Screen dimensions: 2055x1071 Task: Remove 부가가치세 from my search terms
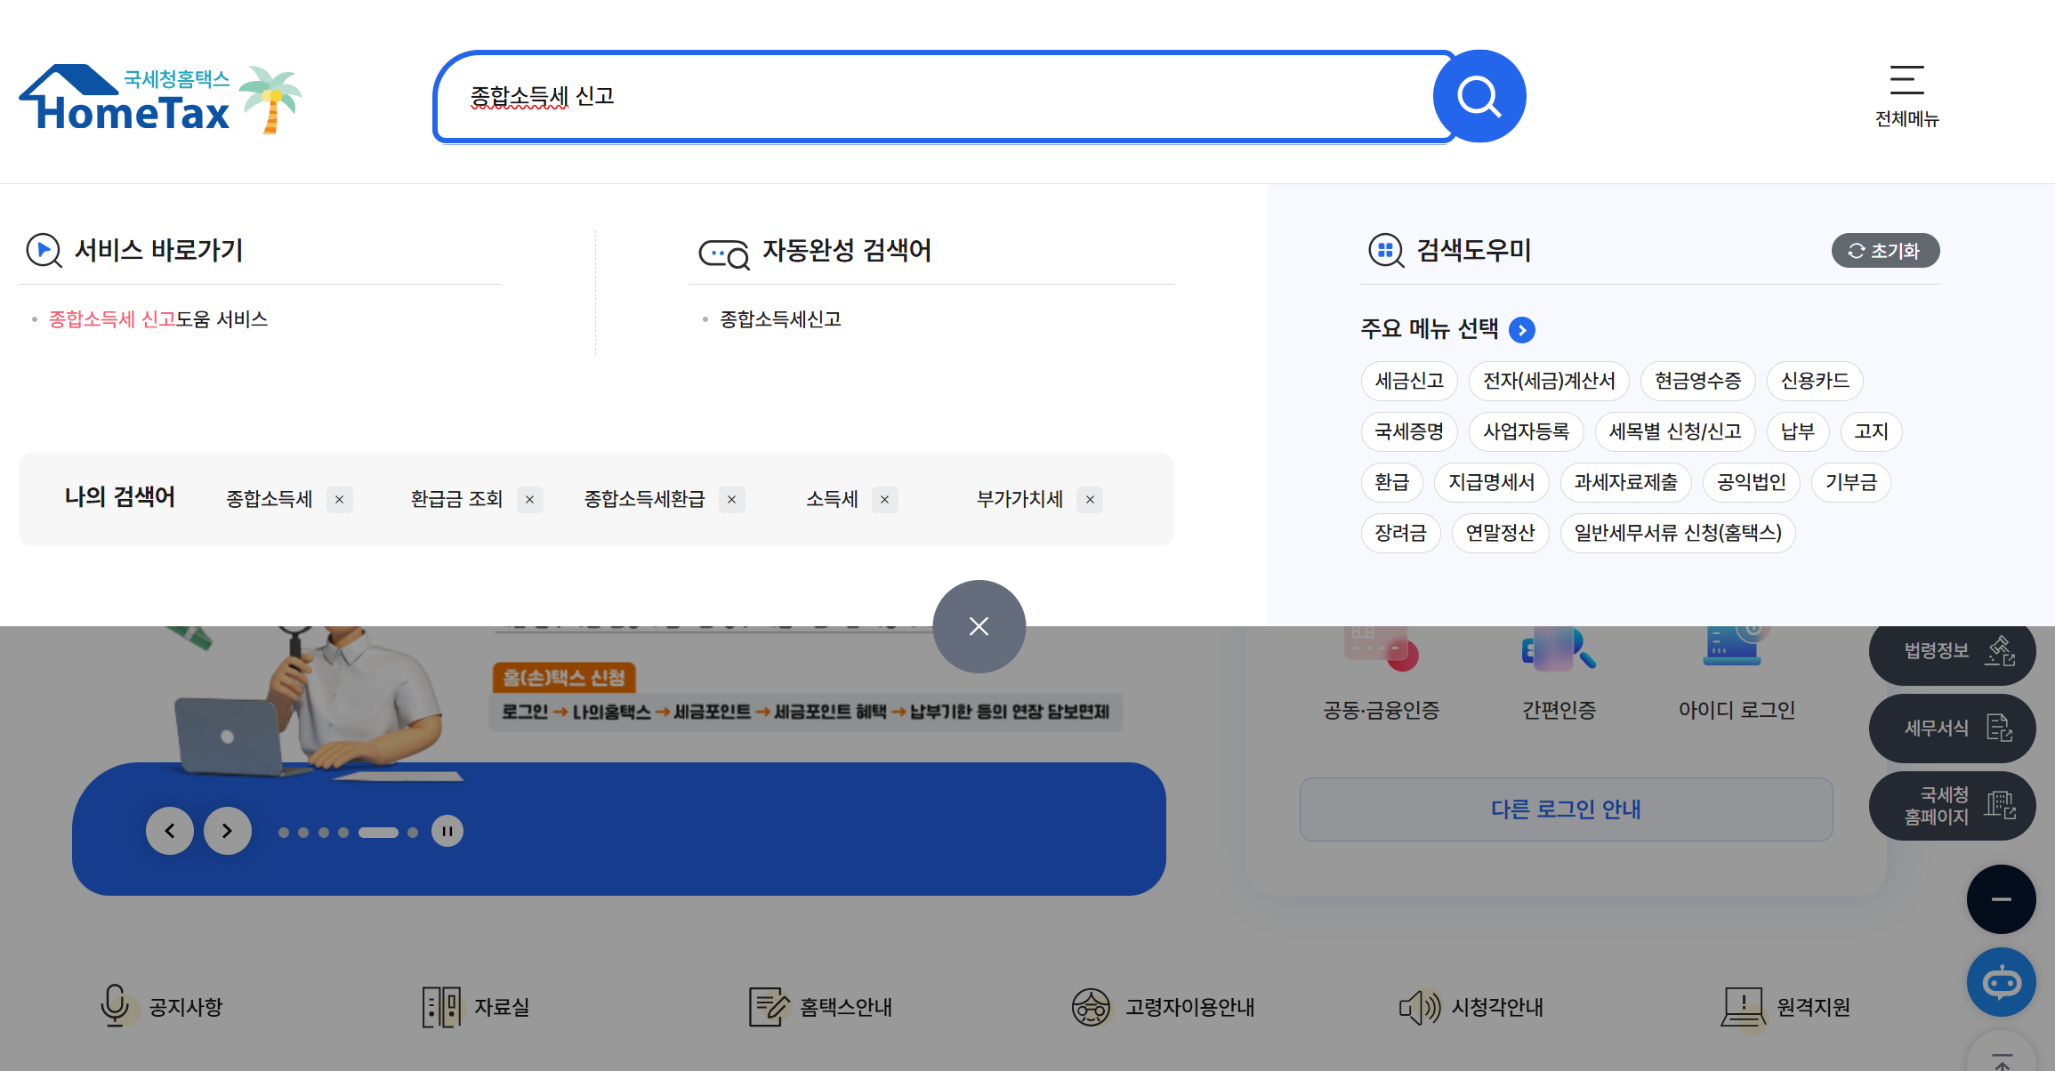[1089, 499]
